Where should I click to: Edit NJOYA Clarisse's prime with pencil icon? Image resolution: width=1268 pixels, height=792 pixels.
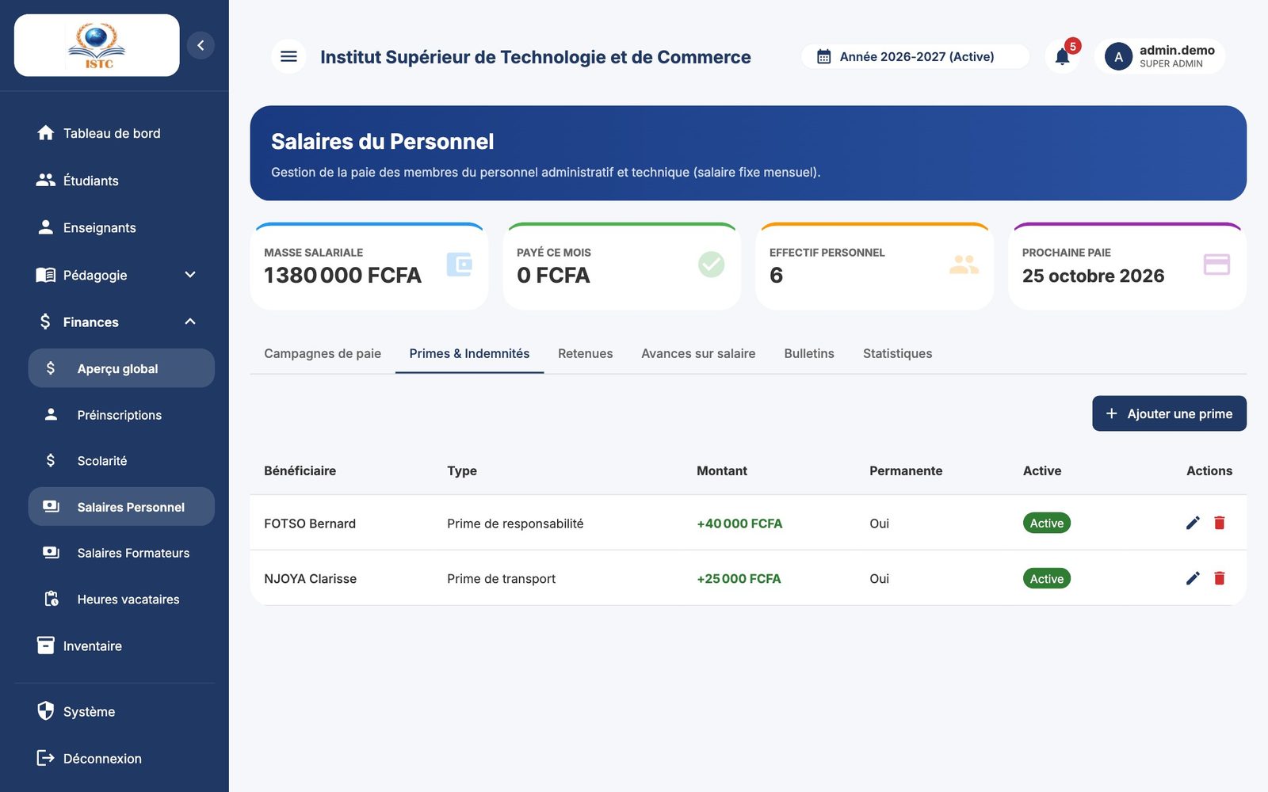coord(1193,578)
